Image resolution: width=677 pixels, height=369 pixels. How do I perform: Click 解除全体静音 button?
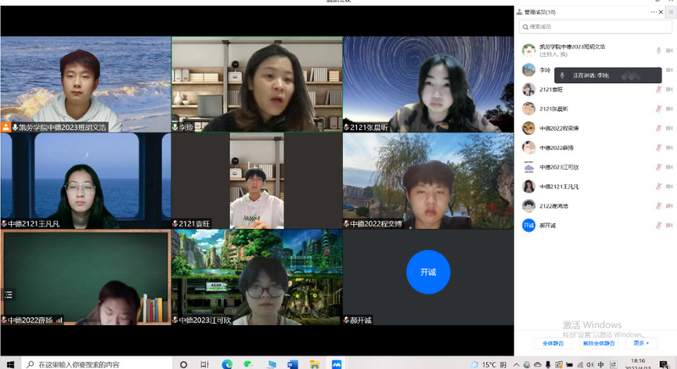pos(597,344)
